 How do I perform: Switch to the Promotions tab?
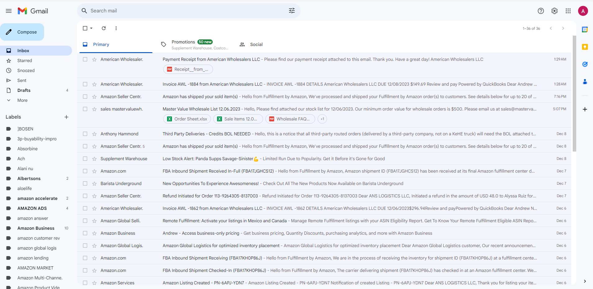[x=194, y=44]
